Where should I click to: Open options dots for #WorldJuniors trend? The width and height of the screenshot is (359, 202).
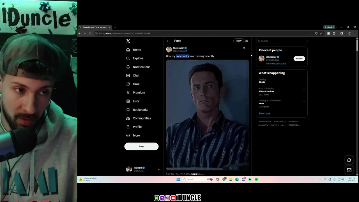pos(303,89)
